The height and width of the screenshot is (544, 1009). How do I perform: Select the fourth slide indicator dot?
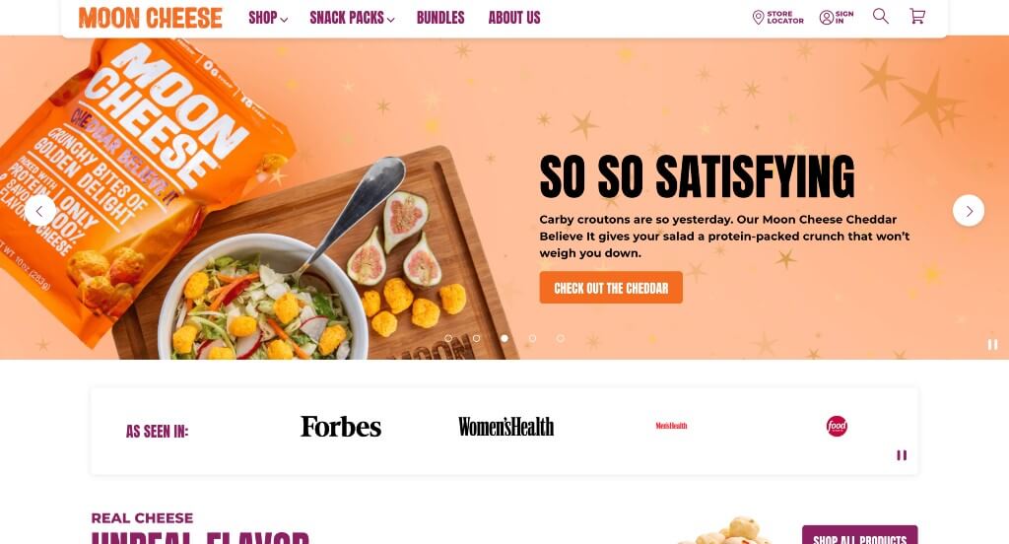[532, 338]
